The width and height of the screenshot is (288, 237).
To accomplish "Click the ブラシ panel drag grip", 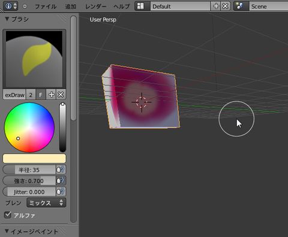I will point(62,19).
